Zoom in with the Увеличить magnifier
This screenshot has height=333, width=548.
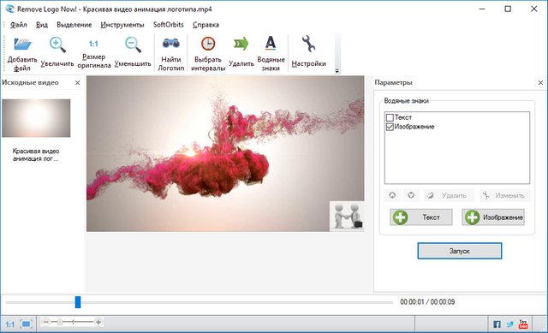57,45
